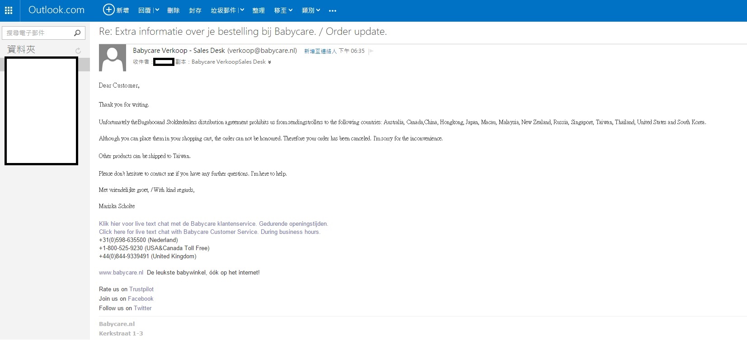Click the Mariska Scholte signature
747x340 pixels.
pos(117,206)
